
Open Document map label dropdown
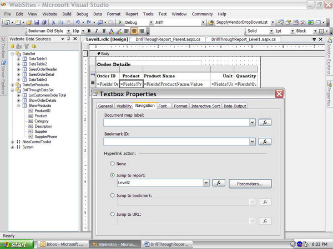pyautogui.click(x=252, y=122)
